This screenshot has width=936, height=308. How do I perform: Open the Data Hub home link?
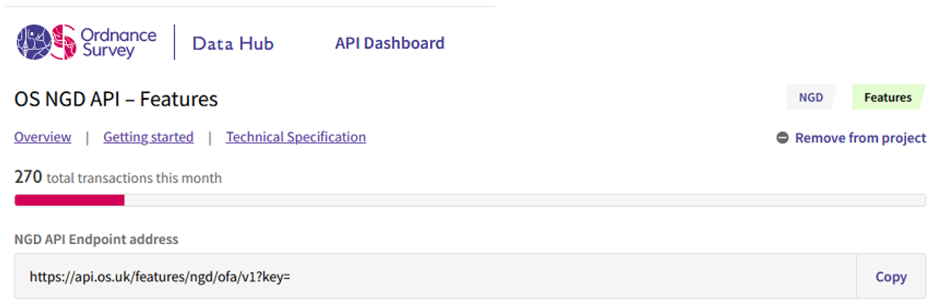click(233, 44)
